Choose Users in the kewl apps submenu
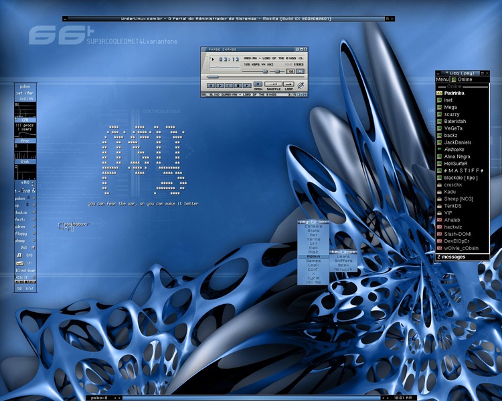Image resolution: width=502 pixels, height=401 pixels. tap(343, 257)
